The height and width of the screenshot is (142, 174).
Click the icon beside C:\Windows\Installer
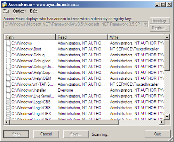pos(8,90)
